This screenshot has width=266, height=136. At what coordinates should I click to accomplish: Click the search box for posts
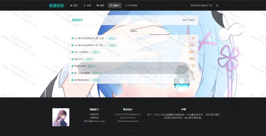[201, 5]
